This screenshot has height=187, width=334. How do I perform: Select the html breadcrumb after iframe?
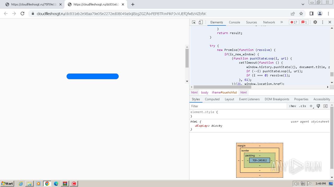click(x=243, y=92)
